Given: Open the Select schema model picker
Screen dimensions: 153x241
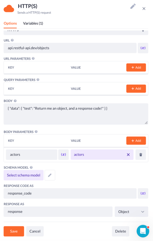Looking at the screenshot, I should [x=24, y=175].
